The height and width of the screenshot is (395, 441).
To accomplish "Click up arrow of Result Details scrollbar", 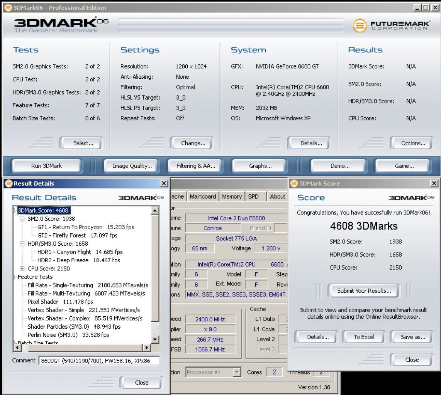I will 155,211.
